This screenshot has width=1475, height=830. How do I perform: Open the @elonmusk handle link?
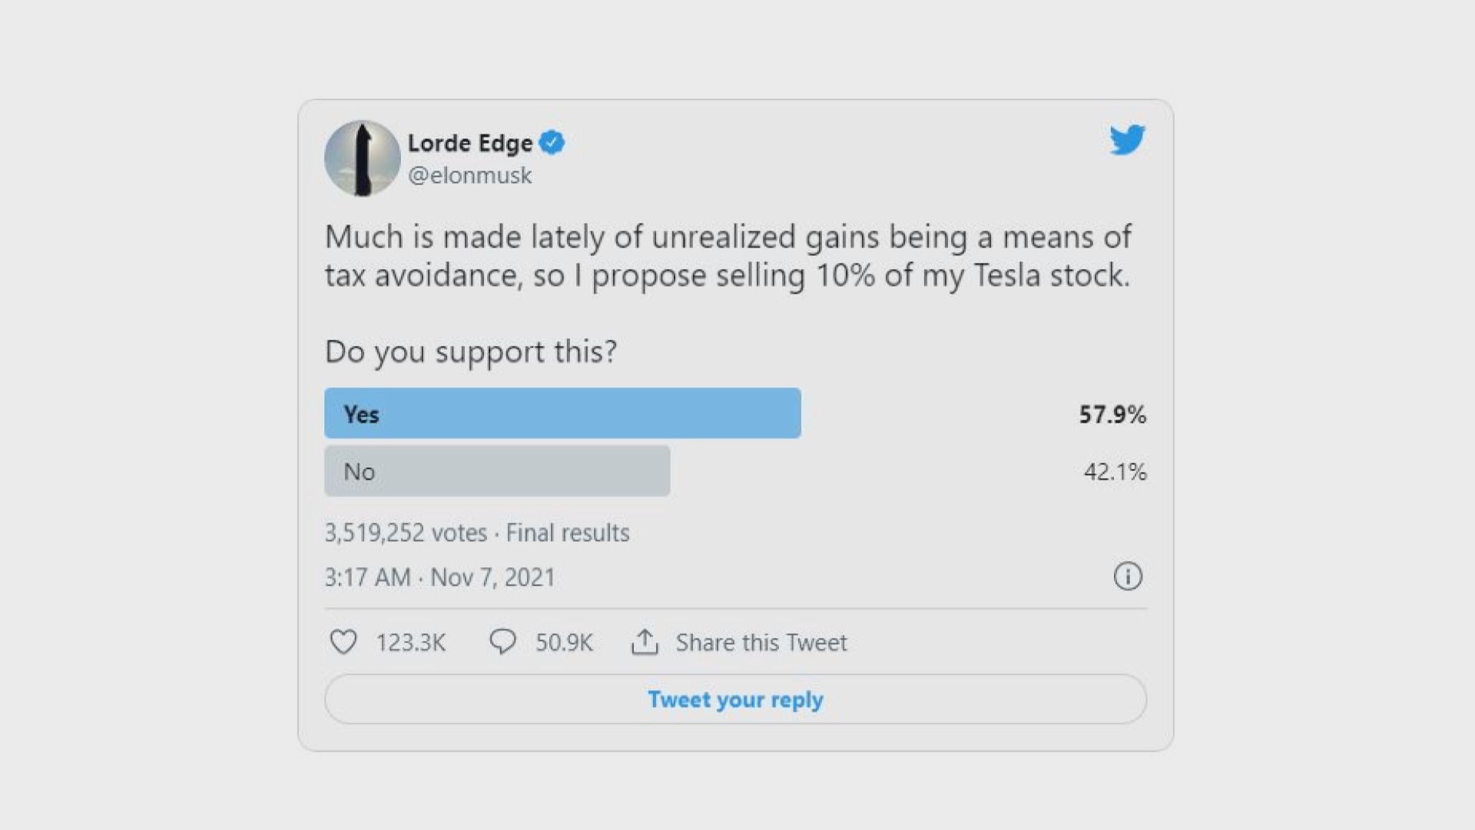[469, 175]
